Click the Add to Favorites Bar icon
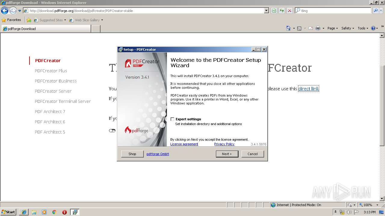The image size is (385, 216). 29,20
